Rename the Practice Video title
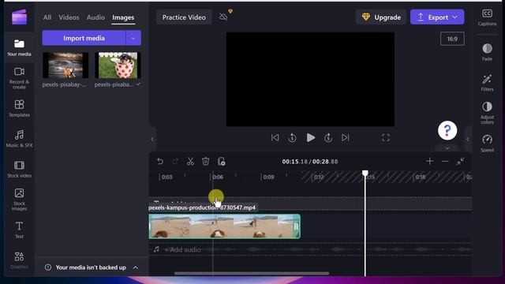 184,17
